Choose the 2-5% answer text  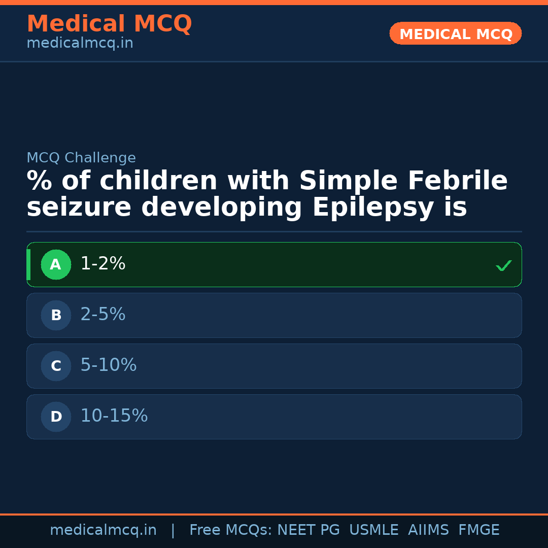103,315
